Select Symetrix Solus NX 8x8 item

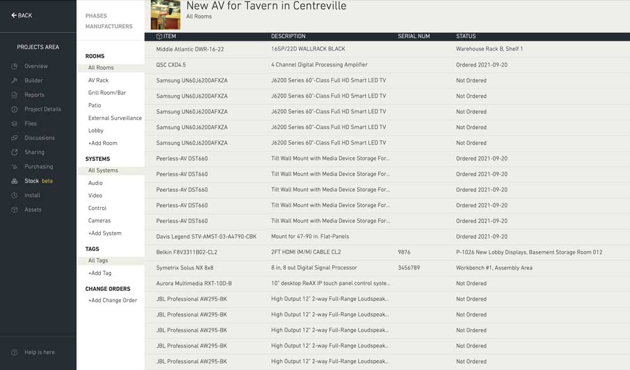[x=185, y=267]
